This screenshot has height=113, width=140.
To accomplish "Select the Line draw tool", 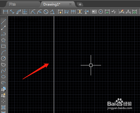I will (3, 22).
